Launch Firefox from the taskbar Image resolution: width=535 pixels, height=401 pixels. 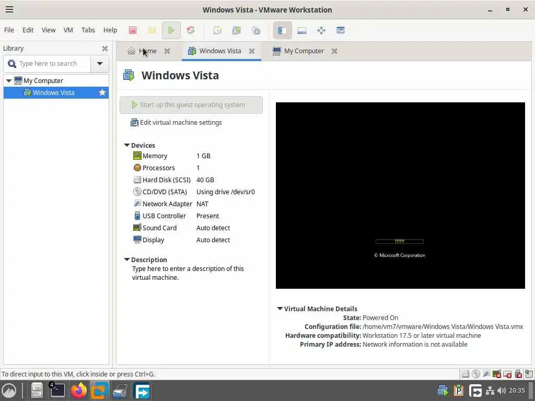coord(78,390)
